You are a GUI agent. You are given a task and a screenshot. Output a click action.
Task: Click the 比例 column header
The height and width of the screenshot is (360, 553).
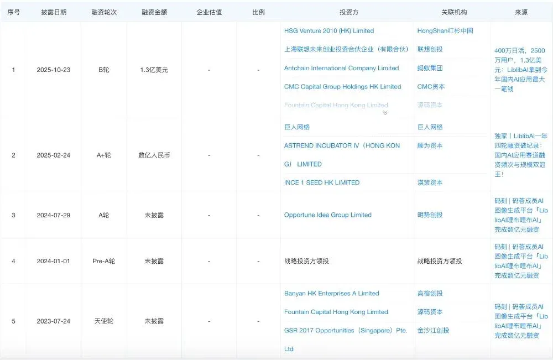click(x=258, y=12)
